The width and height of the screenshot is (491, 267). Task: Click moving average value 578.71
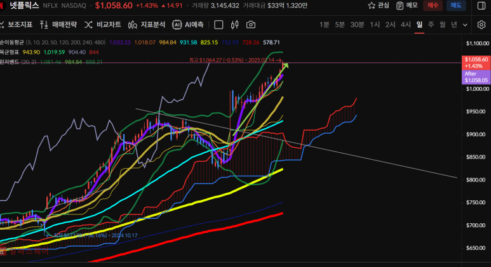tap(271, 42)
